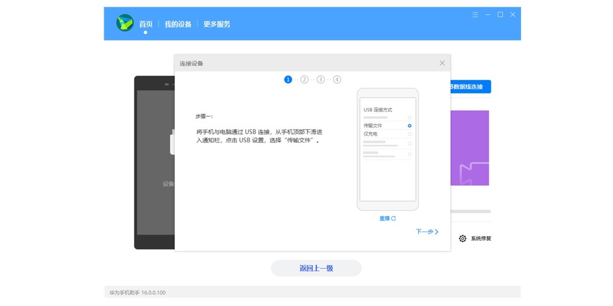Close the 连接设备 dialog

[442, 63]
